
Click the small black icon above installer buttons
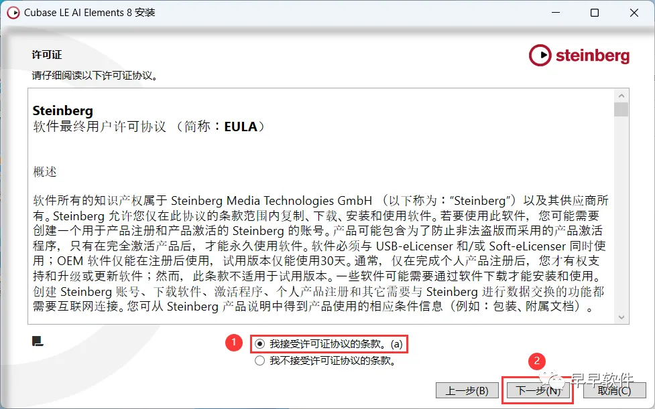pos(38,341)
